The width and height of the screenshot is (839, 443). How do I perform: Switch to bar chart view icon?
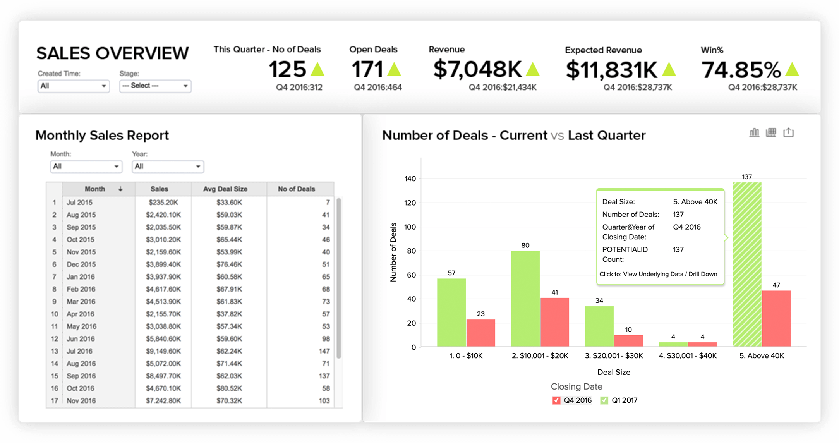pos(754,133)
